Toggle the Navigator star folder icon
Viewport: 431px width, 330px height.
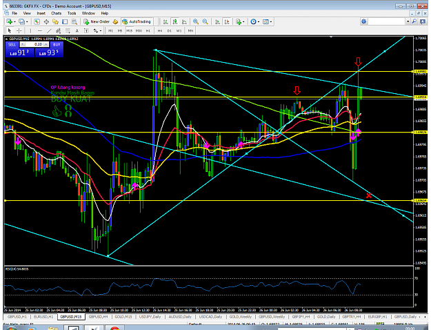[x=56, y=21]
